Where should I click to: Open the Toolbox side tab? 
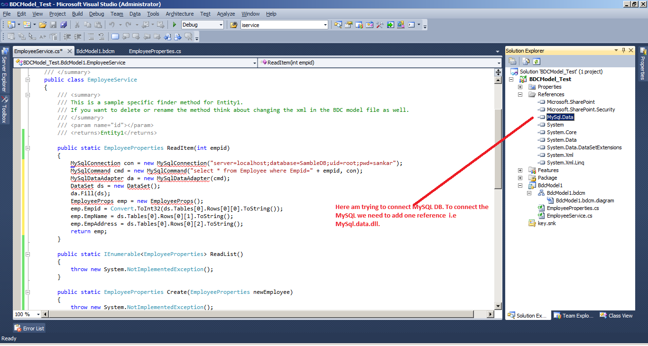tap(4, 109)
